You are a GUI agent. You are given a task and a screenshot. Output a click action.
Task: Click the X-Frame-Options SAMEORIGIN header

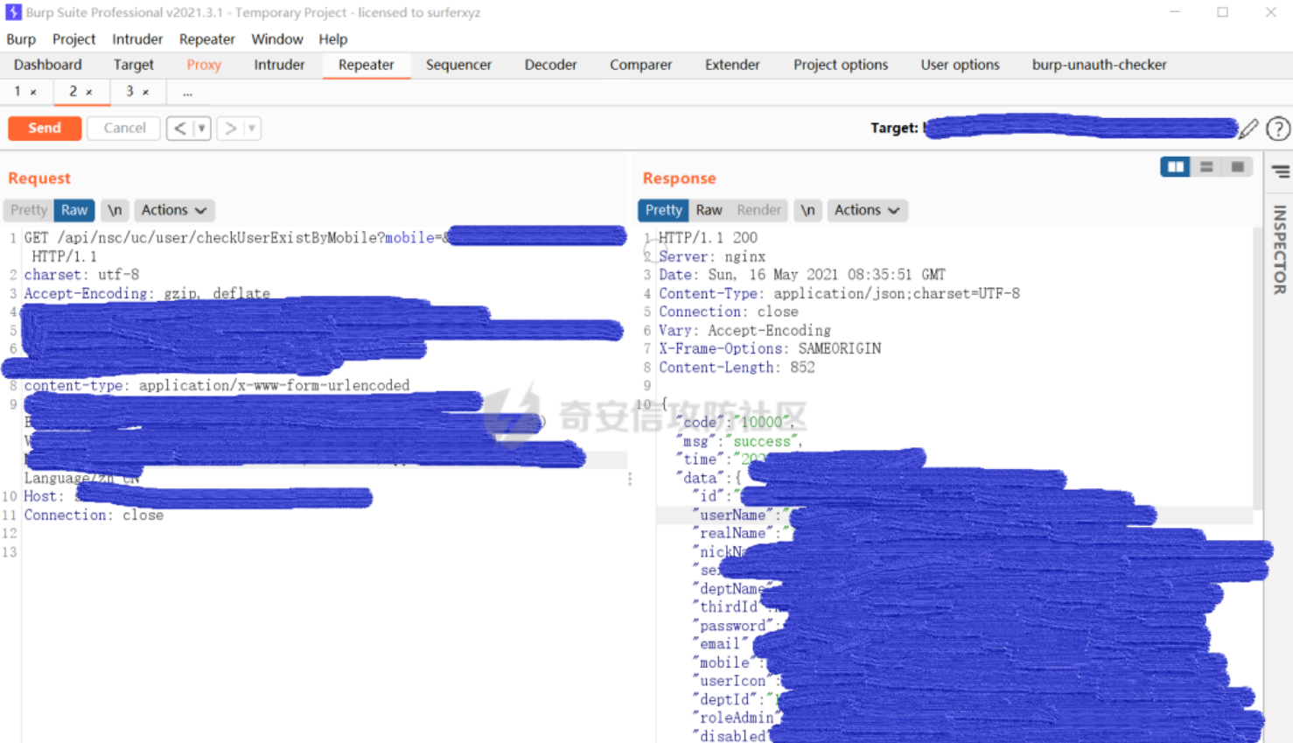(770, 348)
